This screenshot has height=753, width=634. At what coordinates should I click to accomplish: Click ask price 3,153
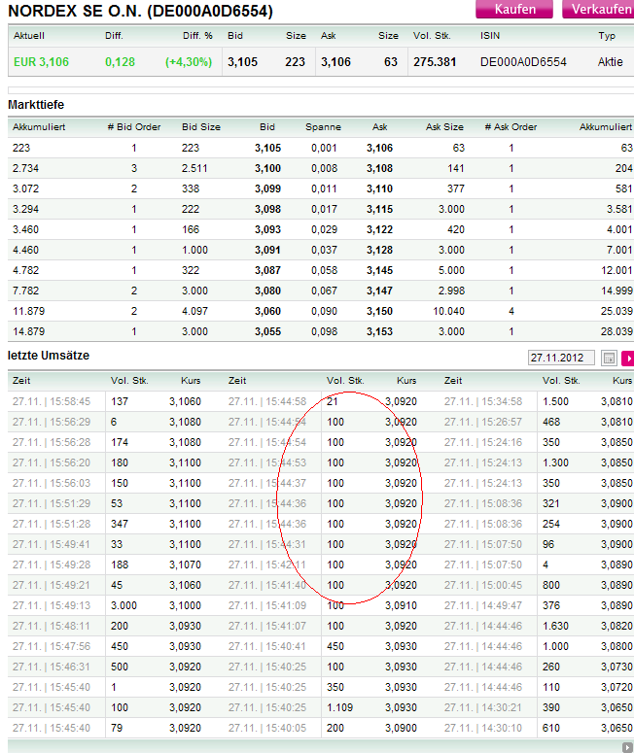(380, 332)
